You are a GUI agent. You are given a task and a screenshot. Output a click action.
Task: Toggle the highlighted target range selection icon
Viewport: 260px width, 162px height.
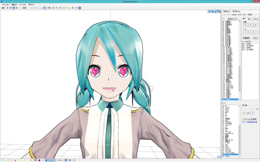(x=44, y=8)
